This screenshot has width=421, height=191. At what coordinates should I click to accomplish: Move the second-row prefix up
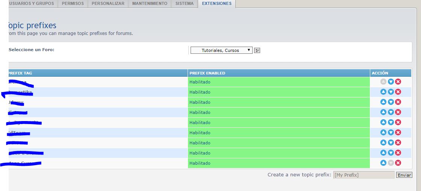[x=383, y=92]
